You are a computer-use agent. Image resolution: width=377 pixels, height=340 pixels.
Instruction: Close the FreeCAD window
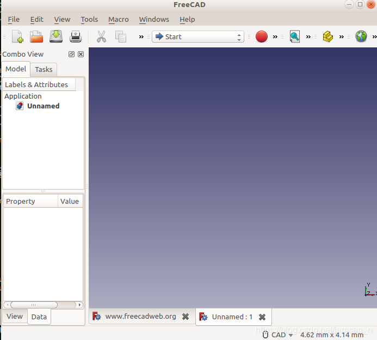coord(371,4)
